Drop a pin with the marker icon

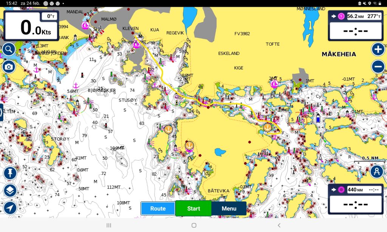(x=10, y=173)
